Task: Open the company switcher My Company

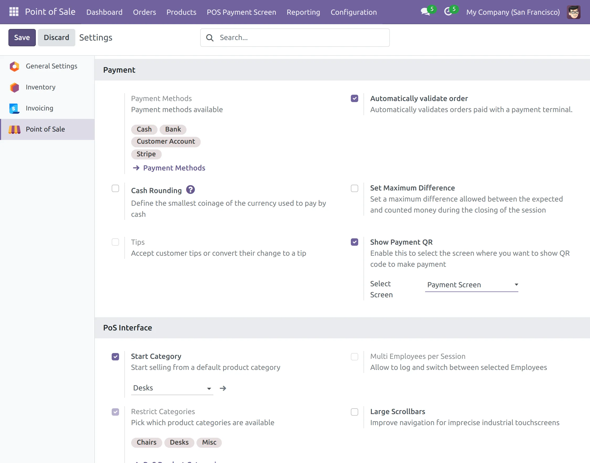Action: pos(513,12)
